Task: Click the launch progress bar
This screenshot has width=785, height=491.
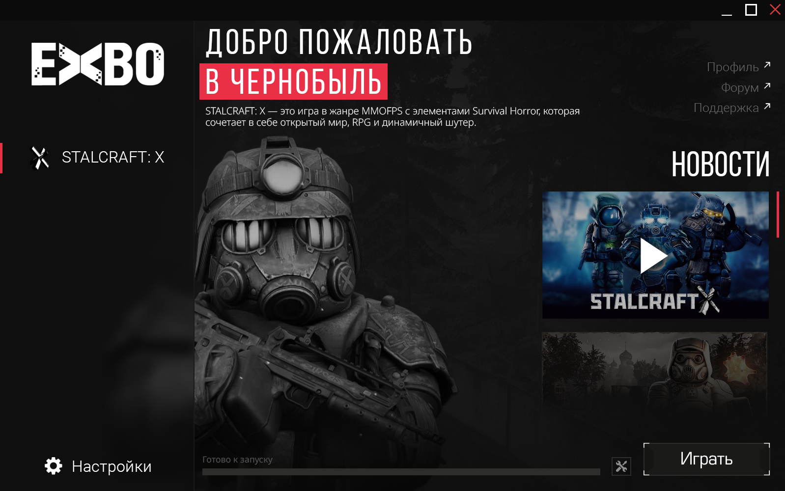Action: pyautogui.click(x=401, y=472)
